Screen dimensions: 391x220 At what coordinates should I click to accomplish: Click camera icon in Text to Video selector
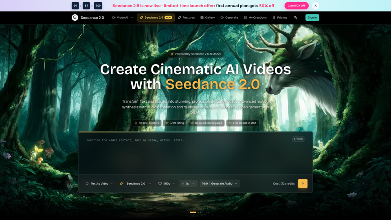tap(88, 184)
